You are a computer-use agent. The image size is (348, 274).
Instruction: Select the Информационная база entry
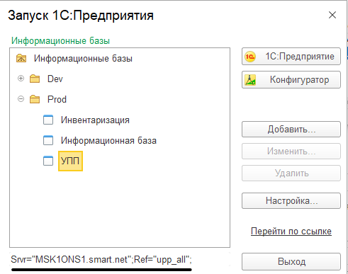coord(108,141)
